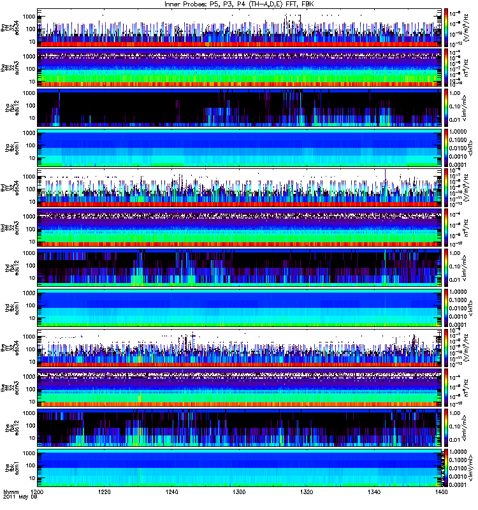Viewport: 478px width, 510px height.
Task: Click the '1.00' color scale value of tha fbk edc12
Action: [x=455, y=93]
